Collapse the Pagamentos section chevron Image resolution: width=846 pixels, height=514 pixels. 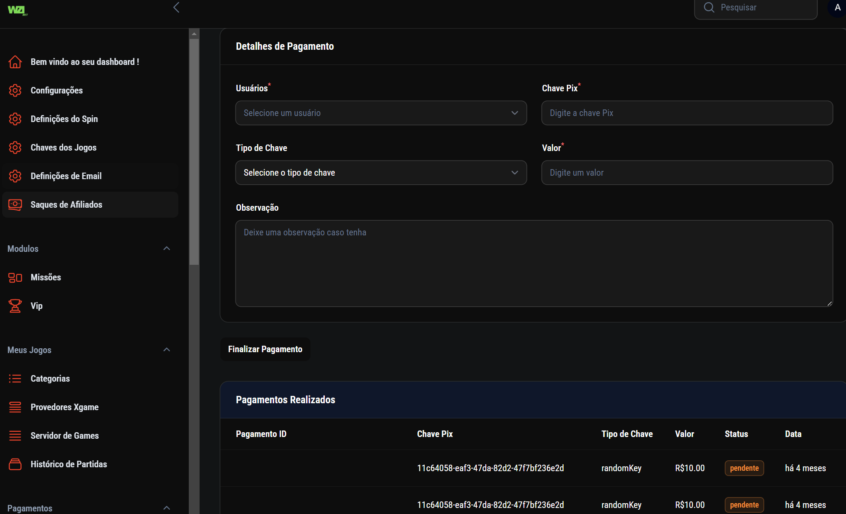[x=167, y=508]
